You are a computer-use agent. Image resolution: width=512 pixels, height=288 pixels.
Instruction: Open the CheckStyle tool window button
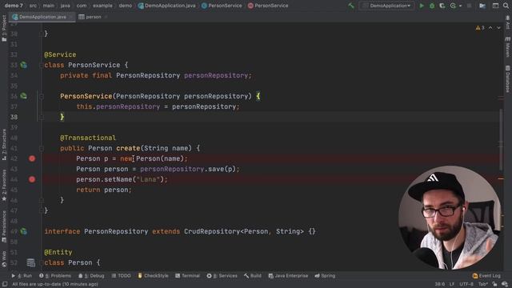pos(153,276)
